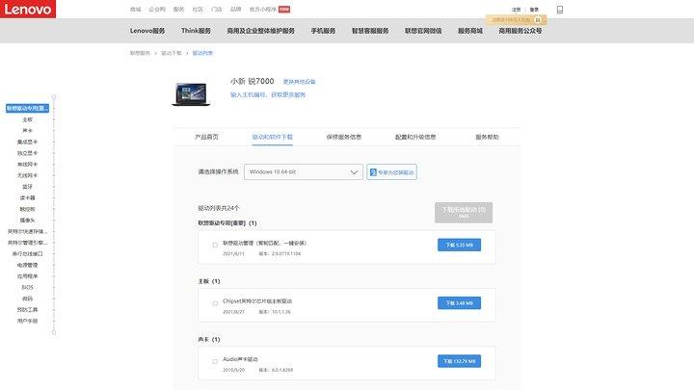Click the sidebar scroll track bottom handle
This screenshot has width=694, height=390.
pos(54,332)
